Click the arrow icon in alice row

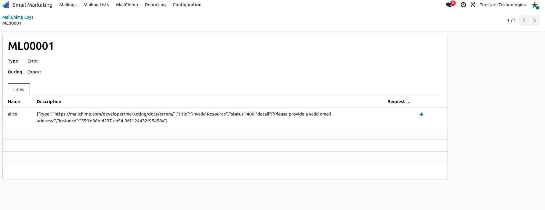pyautogui.click(x=421, y=114)
